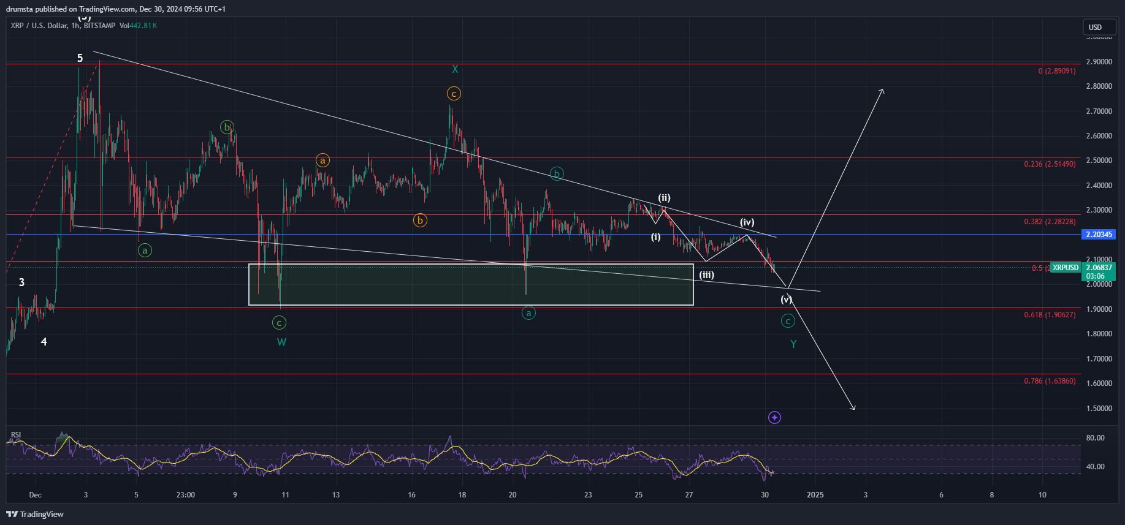This screenshot has height=525, width=1125.
Task: Select the circled c label above W
Action: [279, 323]
